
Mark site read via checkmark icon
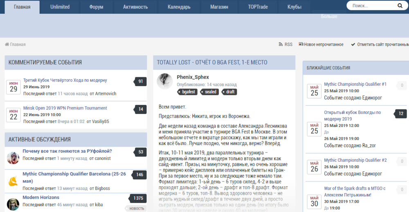click(353, 45)
